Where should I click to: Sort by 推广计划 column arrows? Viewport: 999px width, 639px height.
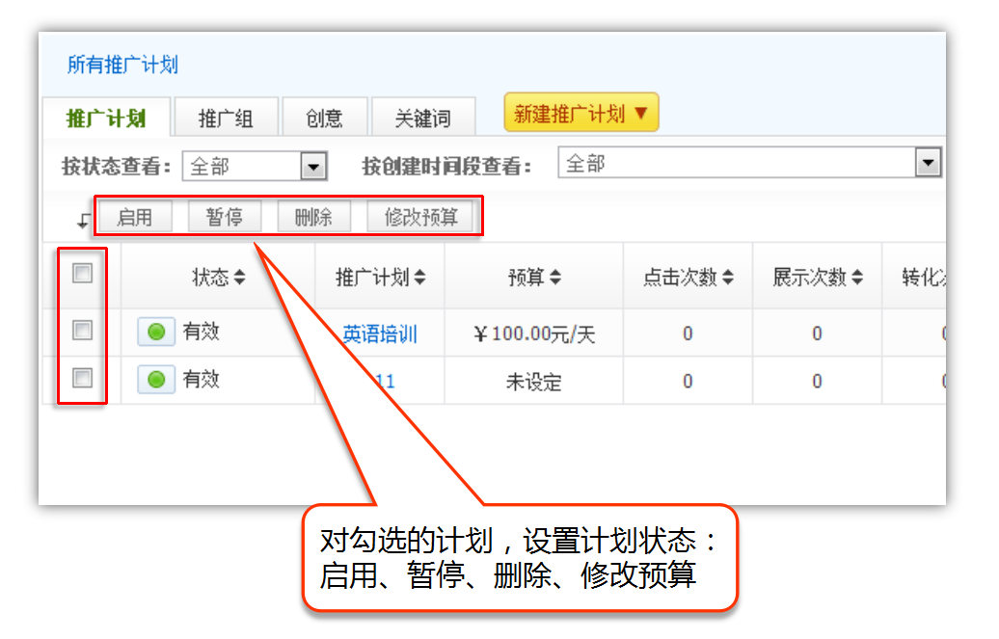click(420, 278)
